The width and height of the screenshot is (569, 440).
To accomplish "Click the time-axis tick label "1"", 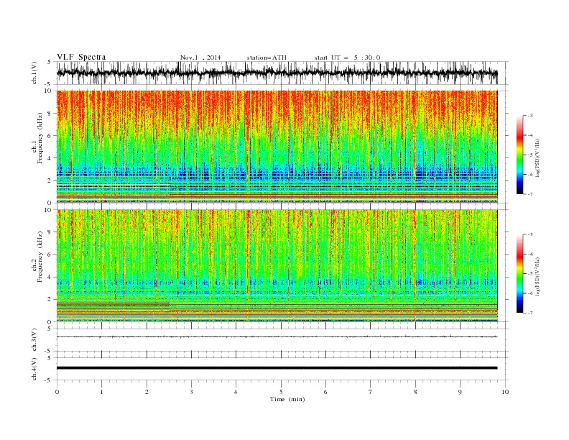I will [101, 392].
